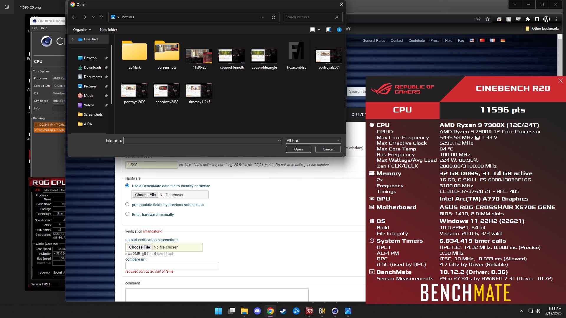Go forward in the Open dialog

pos(84,17)
